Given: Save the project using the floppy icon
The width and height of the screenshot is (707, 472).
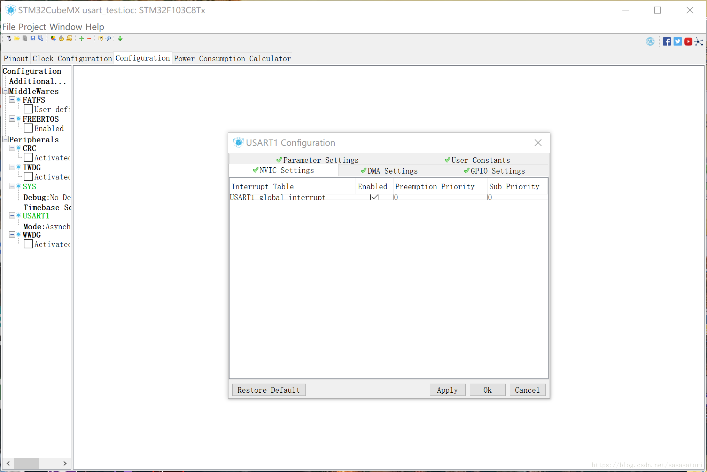Looking at the screenshot, I should [x=33, y=39].
